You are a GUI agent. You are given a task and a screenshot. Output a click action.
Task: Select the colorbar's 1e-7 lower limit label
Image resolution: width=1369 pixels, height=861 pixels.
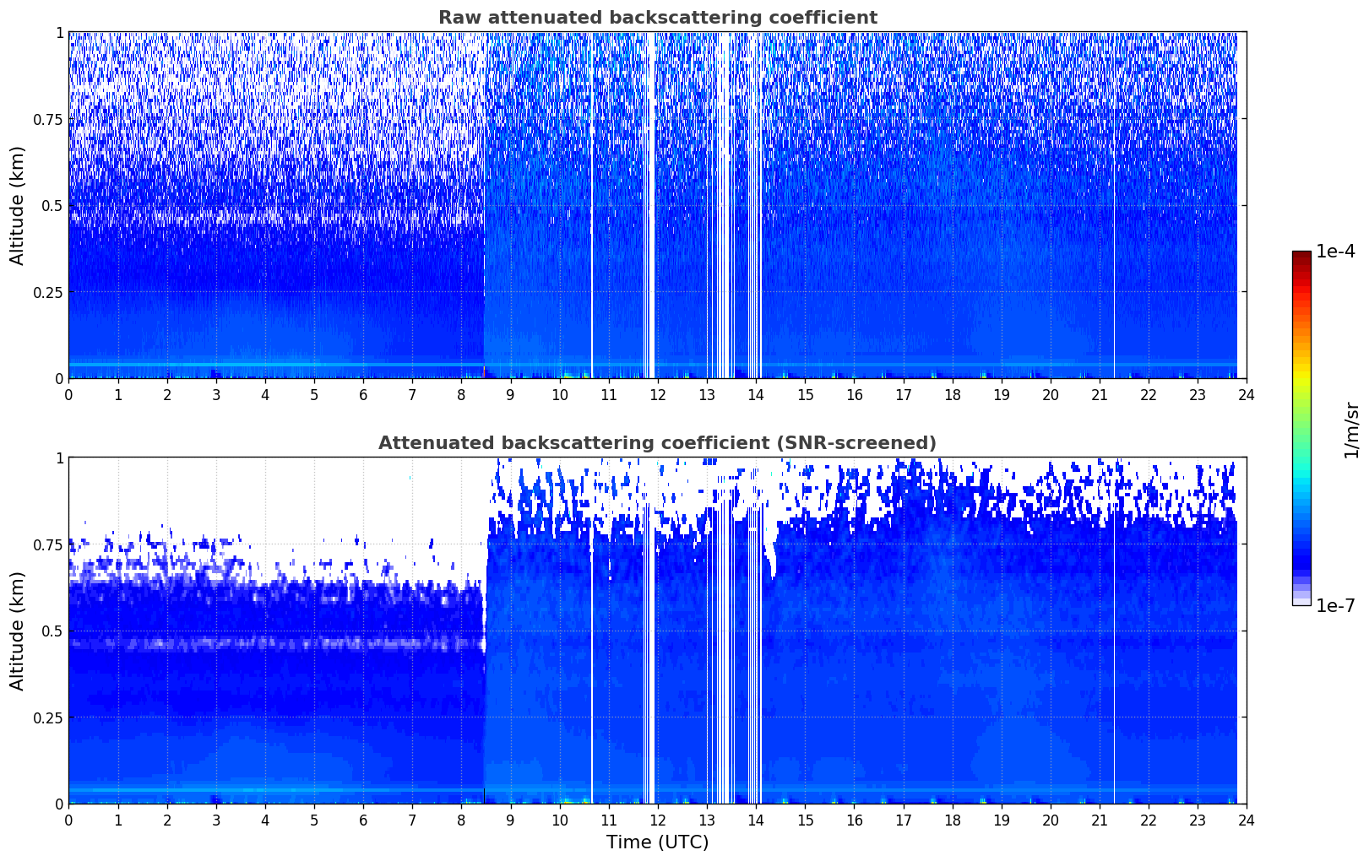1335,605
